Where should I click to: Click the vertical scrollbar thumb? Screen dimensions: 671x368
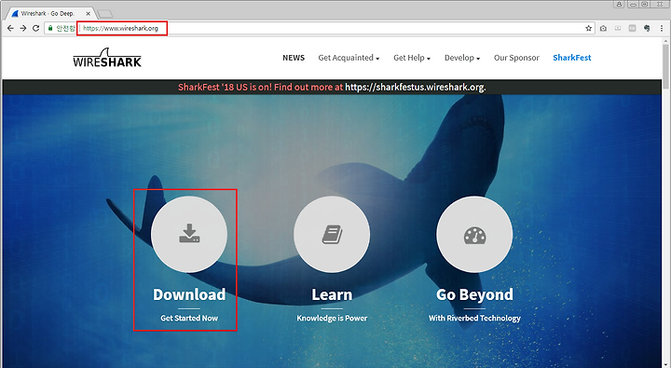[x=665, y=66]
